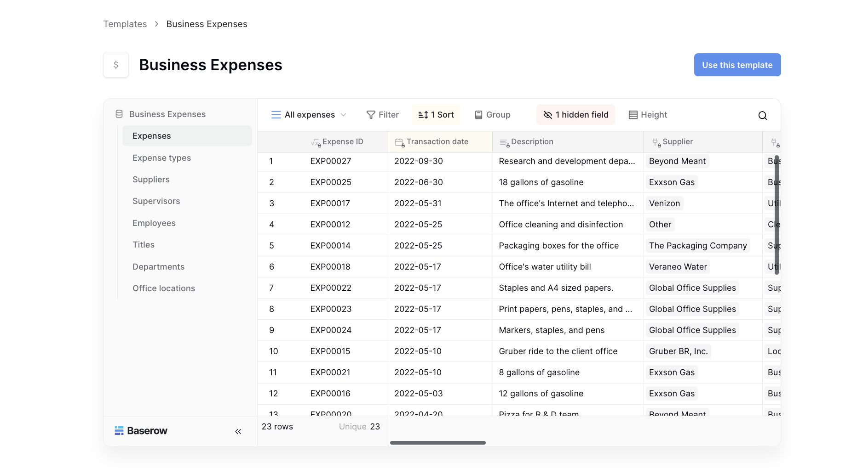Click Business Expenses database in sidebar
Image resolution: width=863 pixels, height=474 pixels.
click(x=167, y=114)
